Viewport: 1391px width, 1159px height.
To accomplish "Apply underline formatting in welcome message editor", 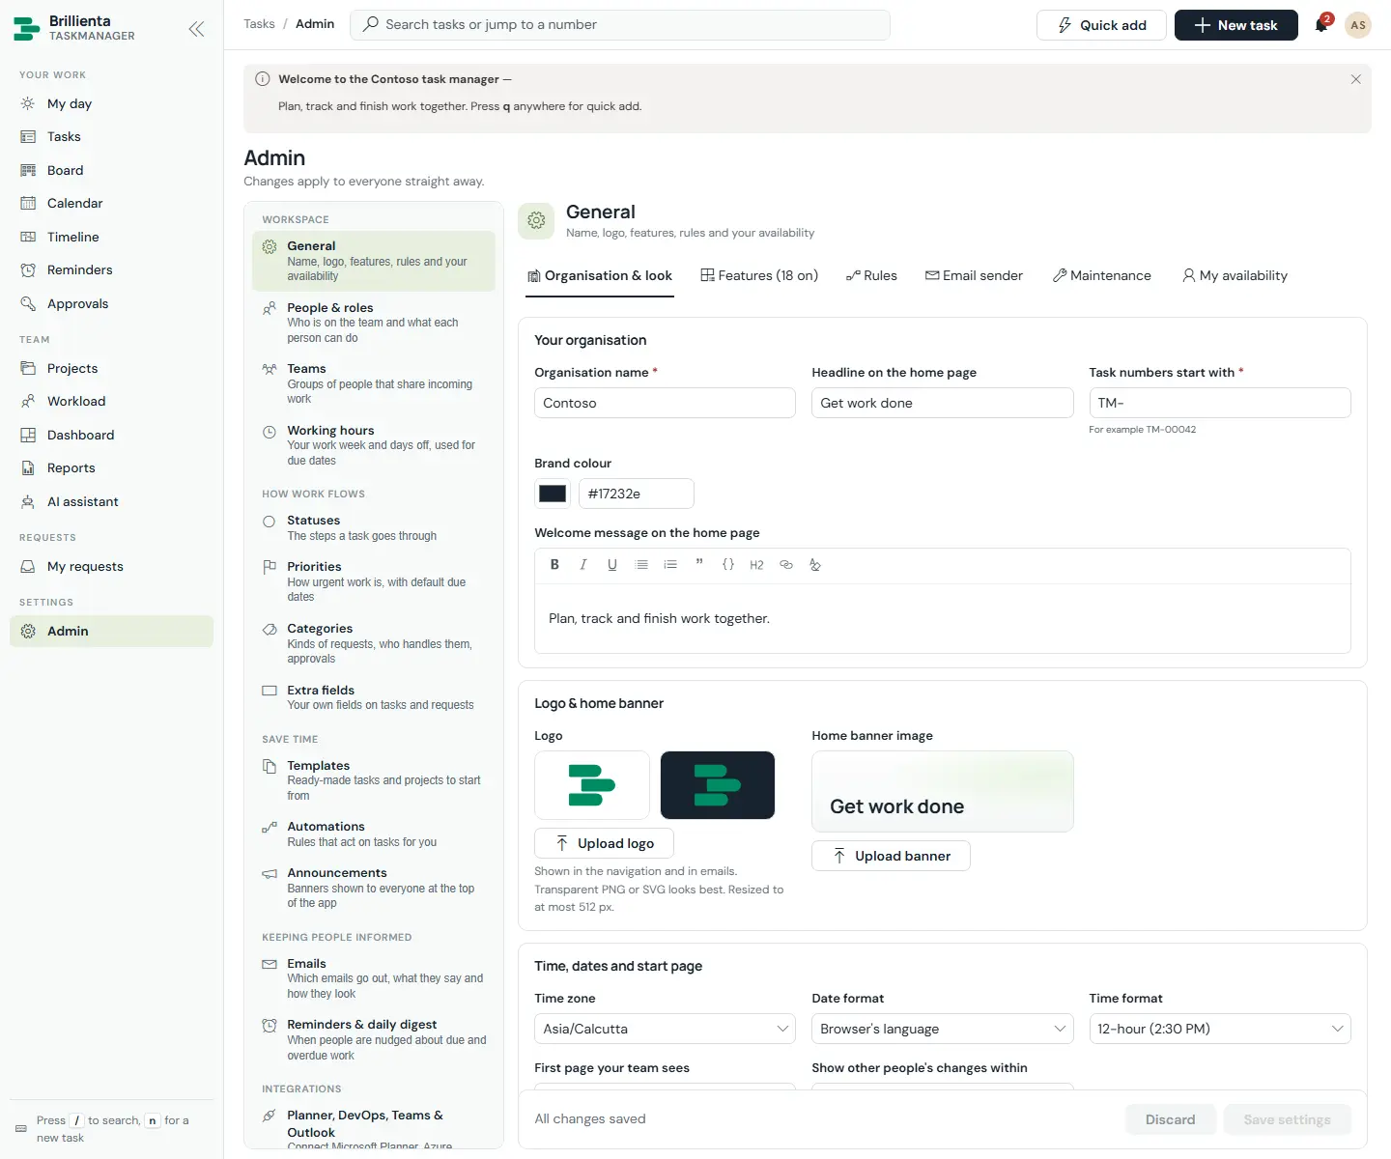I will [x=612, y=565].
